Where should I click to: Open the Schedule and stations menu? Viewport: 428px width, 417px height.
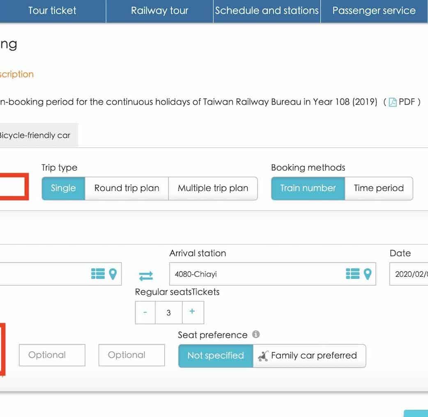click(x=267, y=11)
